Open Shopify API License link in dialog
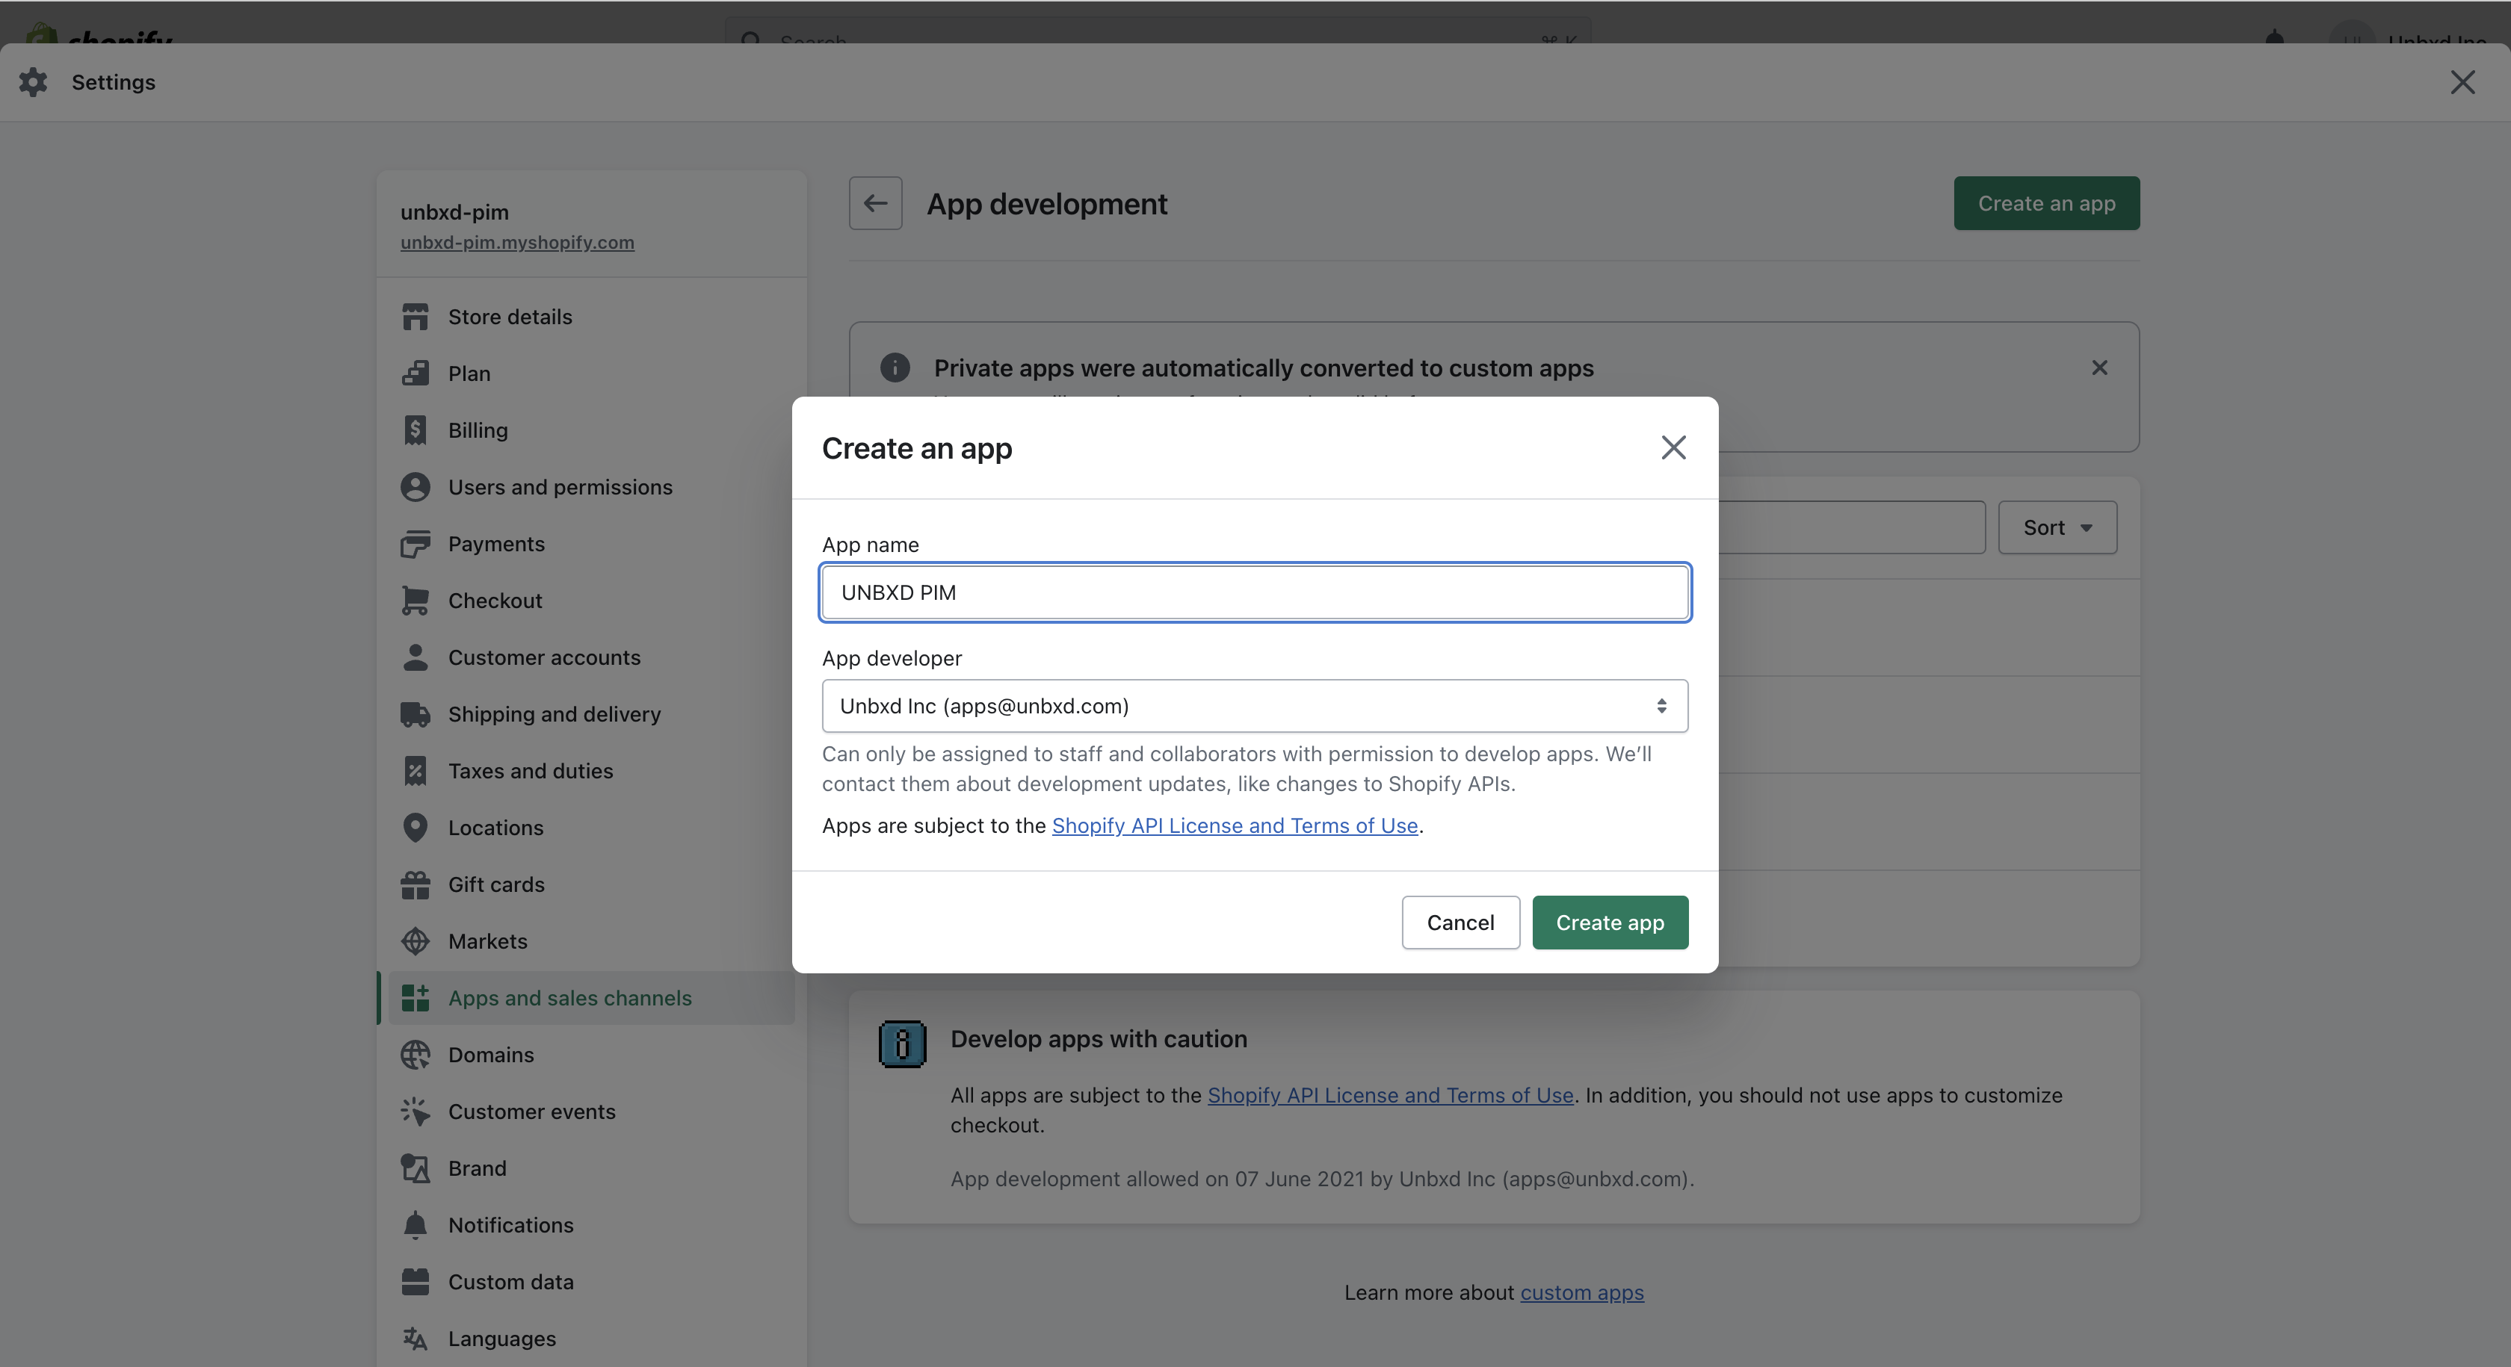 (1234, 825)
